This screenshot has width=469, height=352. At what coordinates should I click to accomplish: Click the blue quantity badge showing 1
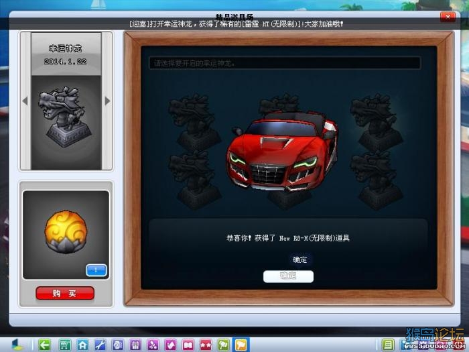[96, 270]
